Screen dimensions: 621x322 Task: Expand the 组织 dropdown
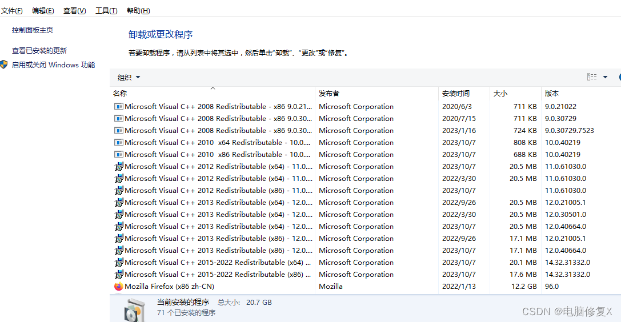pos(129,78)
